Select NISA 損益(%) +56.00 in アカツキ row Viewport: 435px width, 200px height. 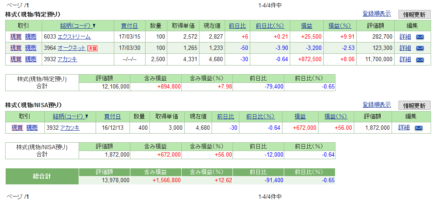click(335, 128)
